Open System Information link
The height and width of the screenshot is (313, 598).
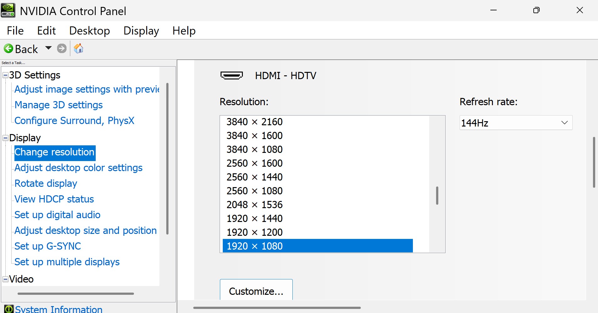tap(59, 309)
